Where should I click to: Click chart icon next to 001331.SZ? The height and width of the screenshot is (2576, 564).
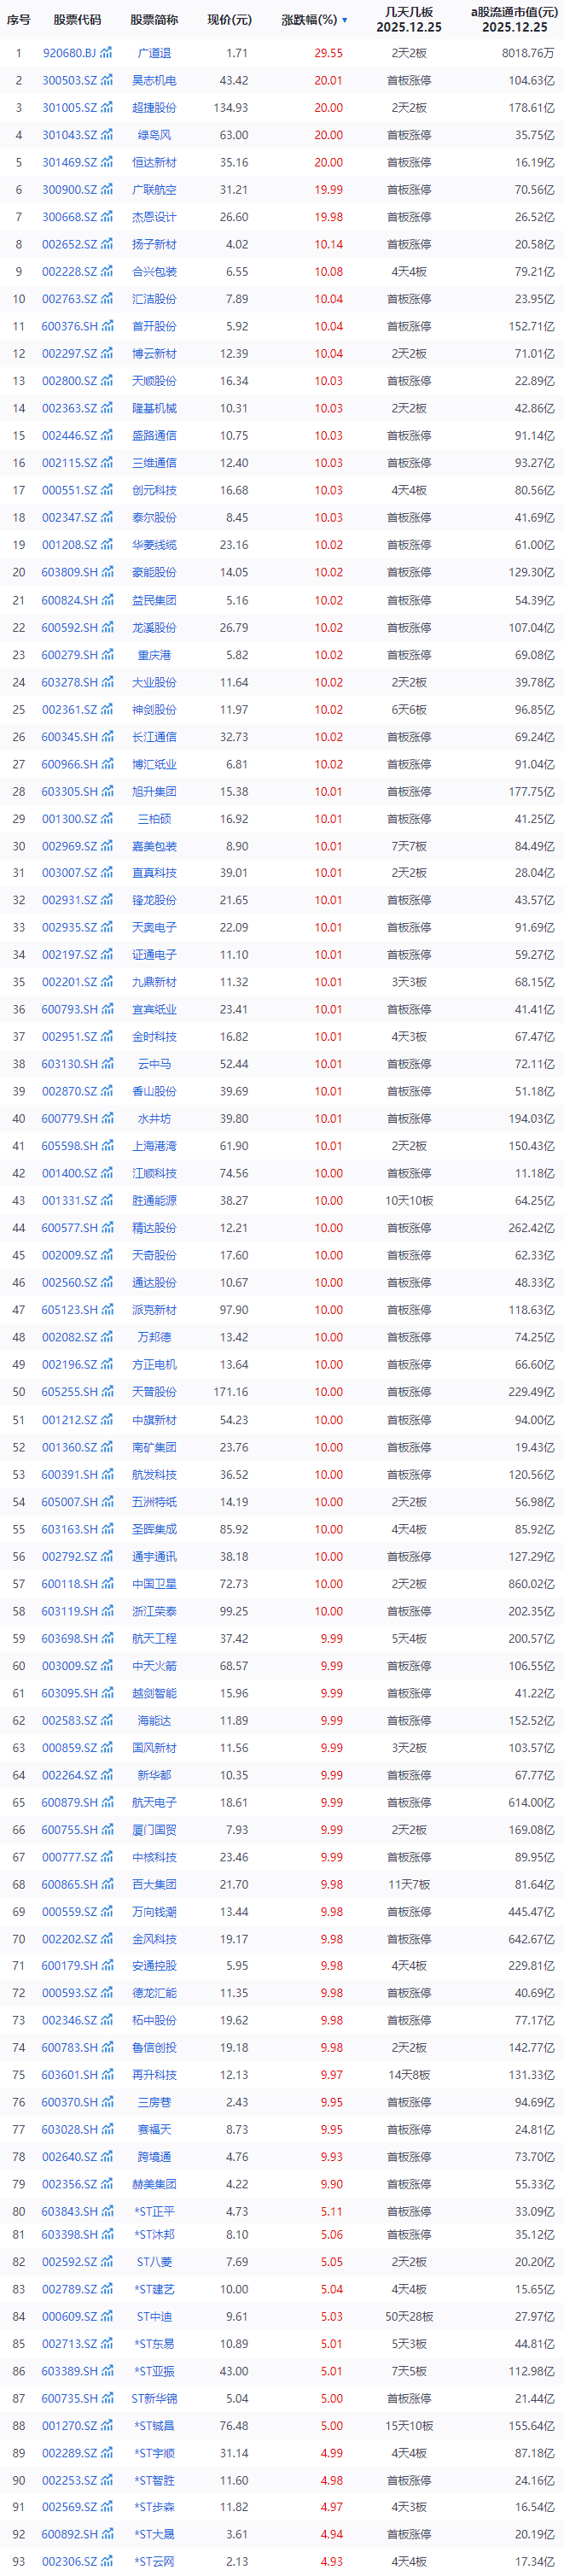[107, 1200]
